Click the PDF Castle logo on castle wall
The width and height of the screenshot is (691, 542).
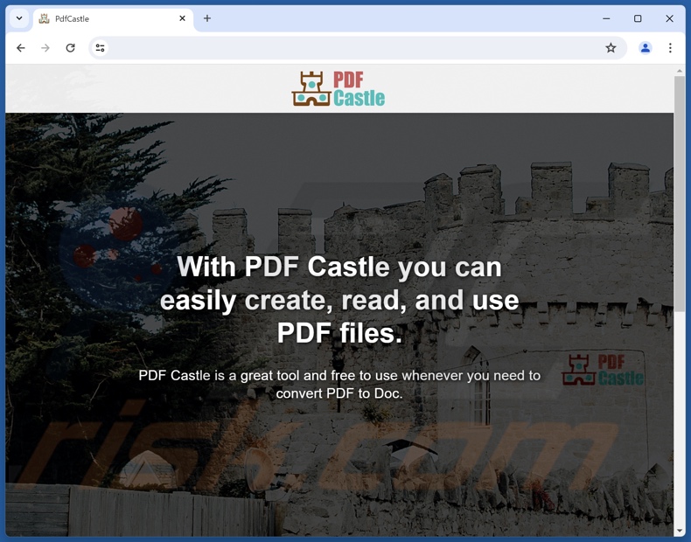tap(603, 370)
